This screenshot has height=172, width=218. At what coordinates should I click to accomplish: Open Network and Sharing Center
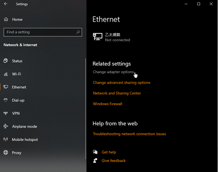(x=117, y=93)
